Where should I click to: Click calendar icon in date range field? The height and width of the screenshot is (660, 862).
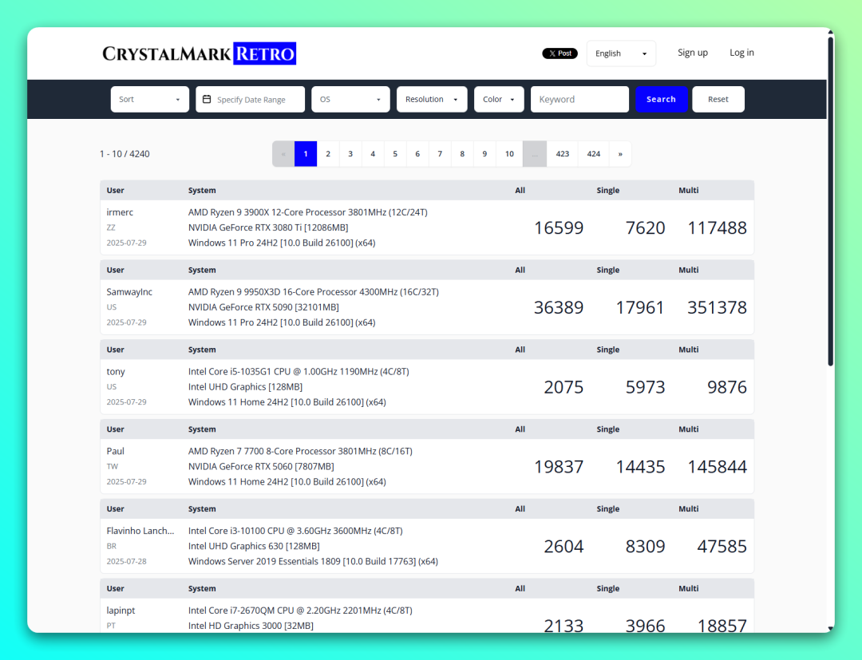(x=207, y=99)
